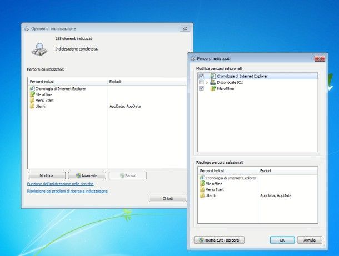
Task: Click the Pausa button
Action: click(128, 175)
